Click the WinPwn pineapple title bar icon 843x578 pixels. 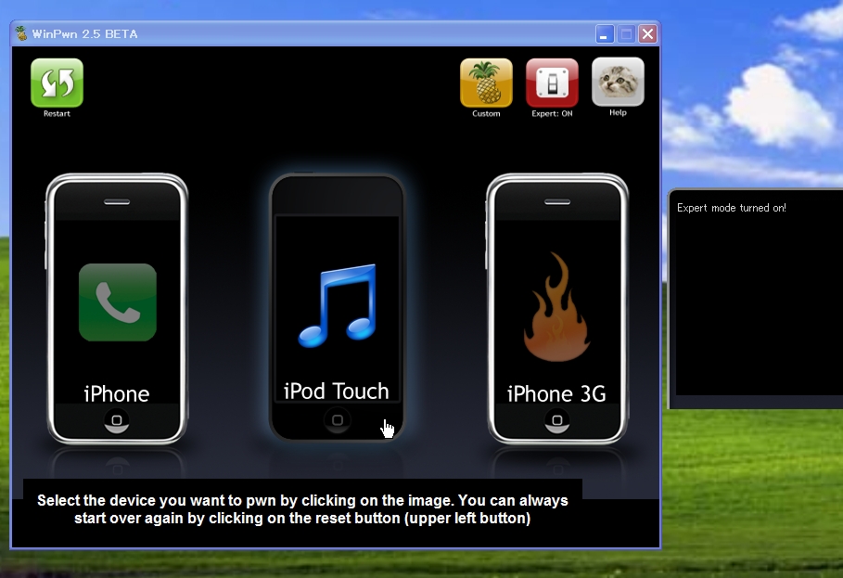coord(21,34)
